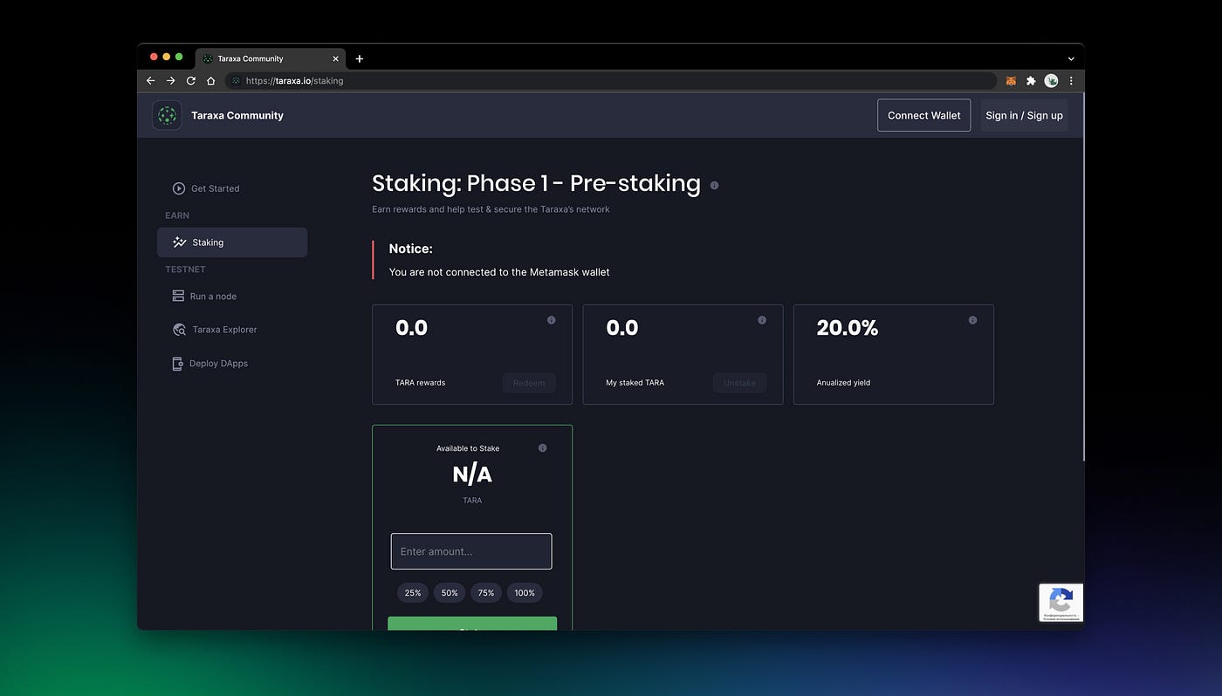1222x696 pixels.
Task: Click the browser back arrow
Action: coord(150,80)
